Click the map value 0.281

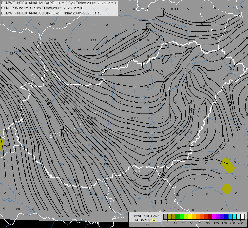pyautogui.click(x=175, y=9)
